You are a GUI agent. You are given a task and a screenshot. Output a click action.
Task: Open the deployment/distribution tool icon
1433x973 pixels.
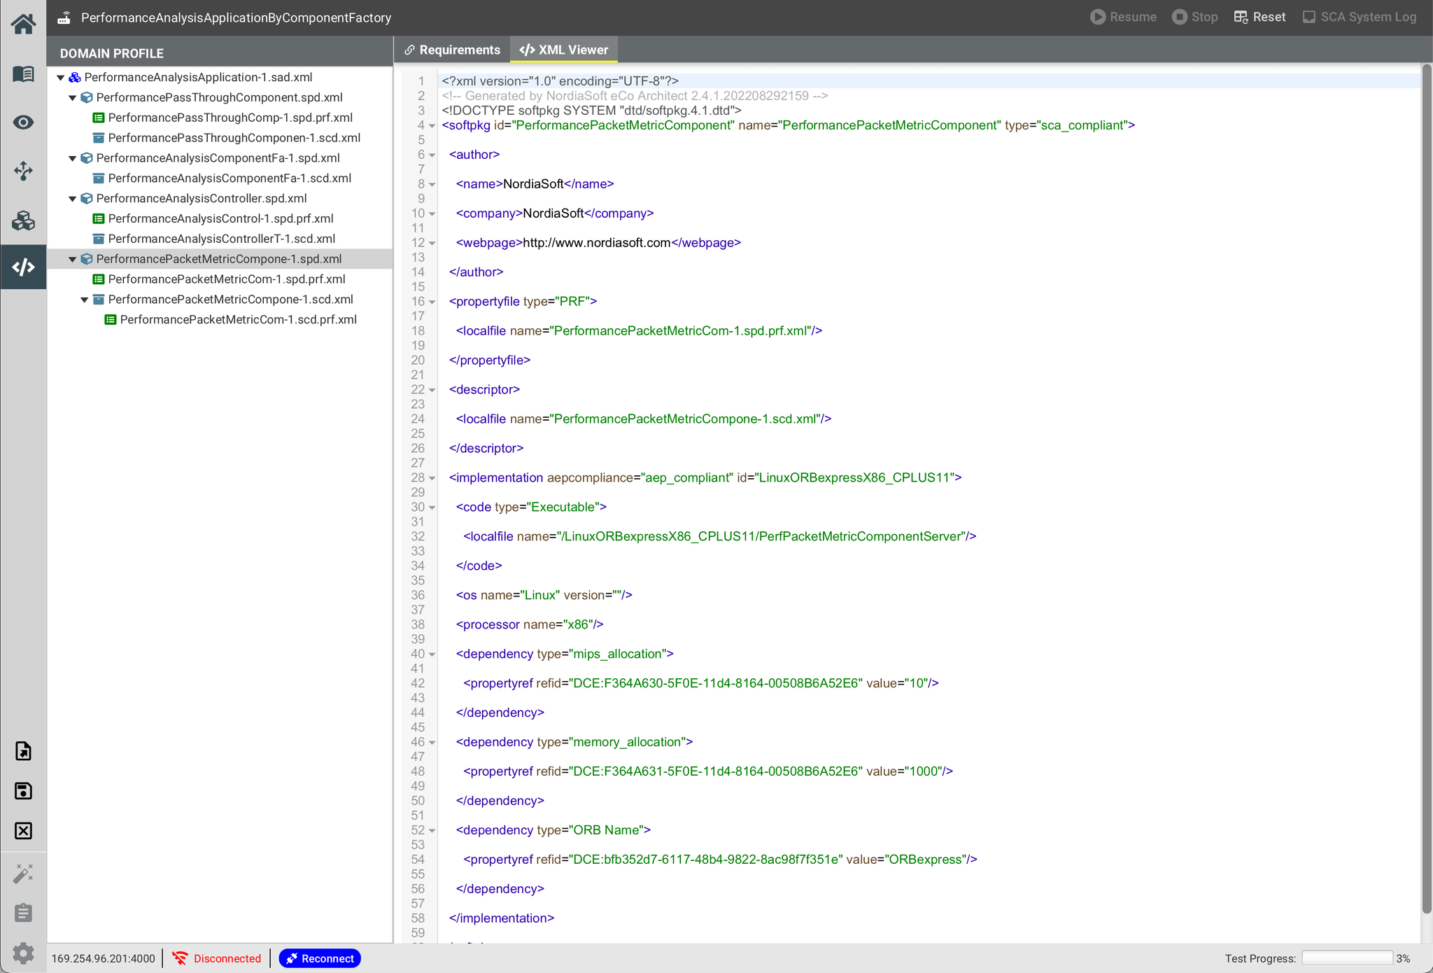click(23, 171)
